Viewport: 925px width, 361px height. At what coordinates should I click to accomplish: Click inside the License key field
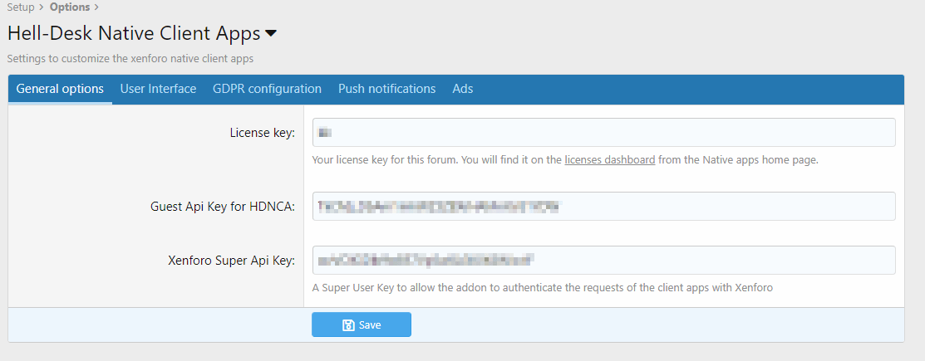click(x=604, y=133)
